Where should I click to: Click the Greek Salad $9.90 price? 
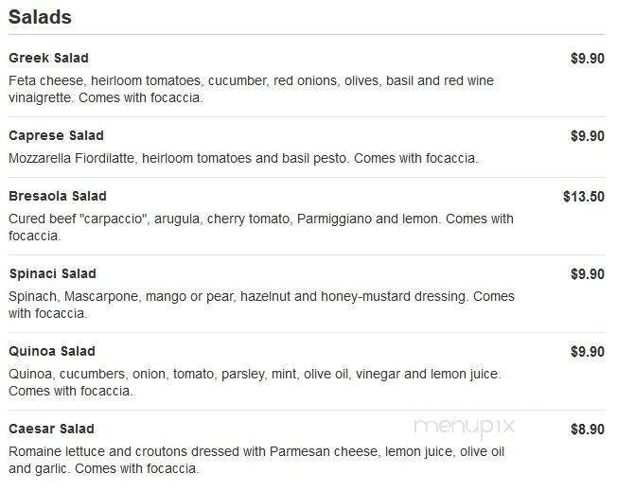point(587,59)
